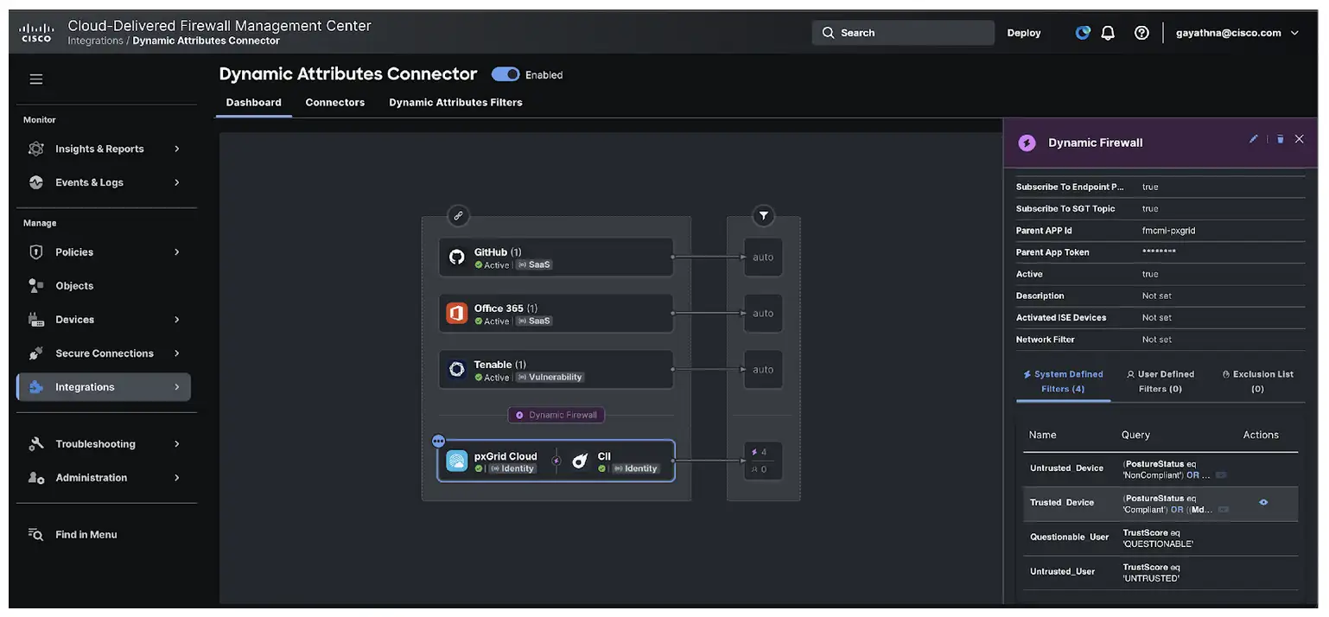Expand the Integrations sidebar section
The image size is (1329, 617).
(x=103, y=386)
